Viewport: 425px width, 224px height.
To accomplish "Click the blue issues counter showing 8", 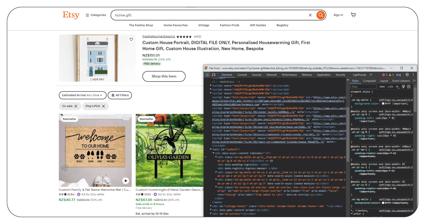I will point(399,75).
